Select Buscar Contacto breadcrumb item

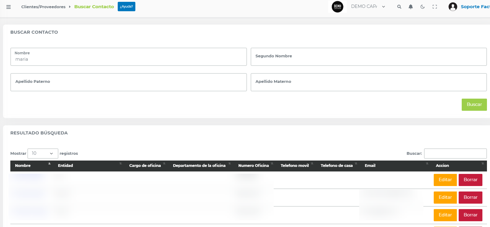(x=94, y=7)
